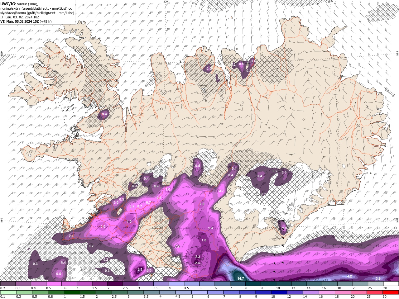Click the 1.5 value label in southwest
399x299 pixels.
[x=129, y=221]
